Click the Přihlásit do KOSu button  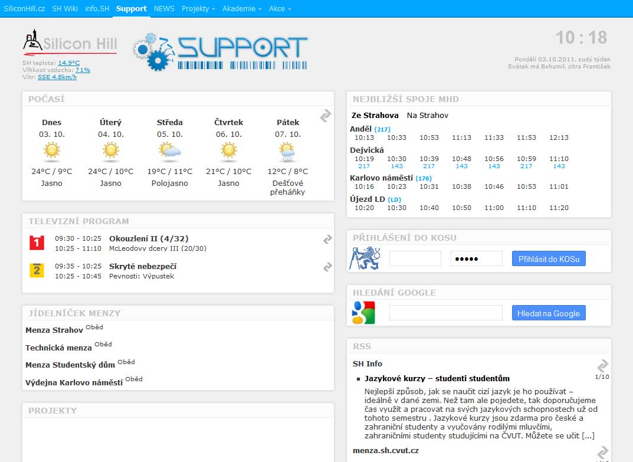[549, 258]
